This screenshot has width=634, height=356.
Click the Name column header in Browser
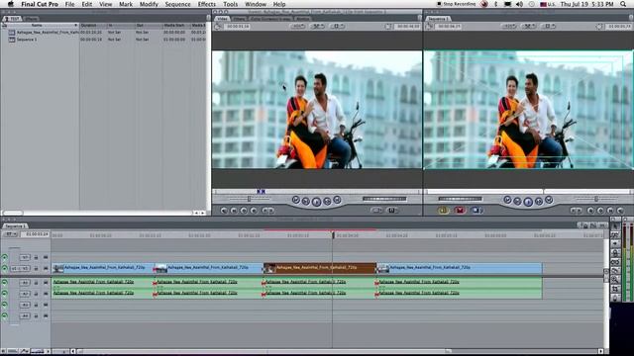[x=38, y=25]
